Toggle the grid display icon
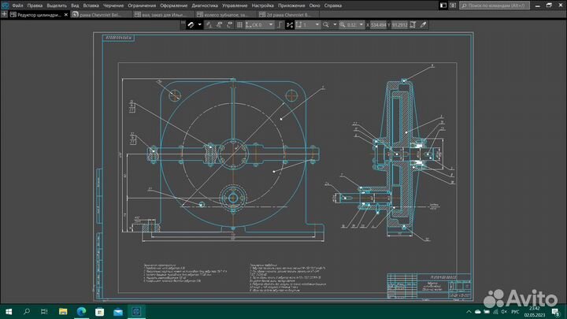The width and height of the screenshot is (567, 319). tap(239, 24)
